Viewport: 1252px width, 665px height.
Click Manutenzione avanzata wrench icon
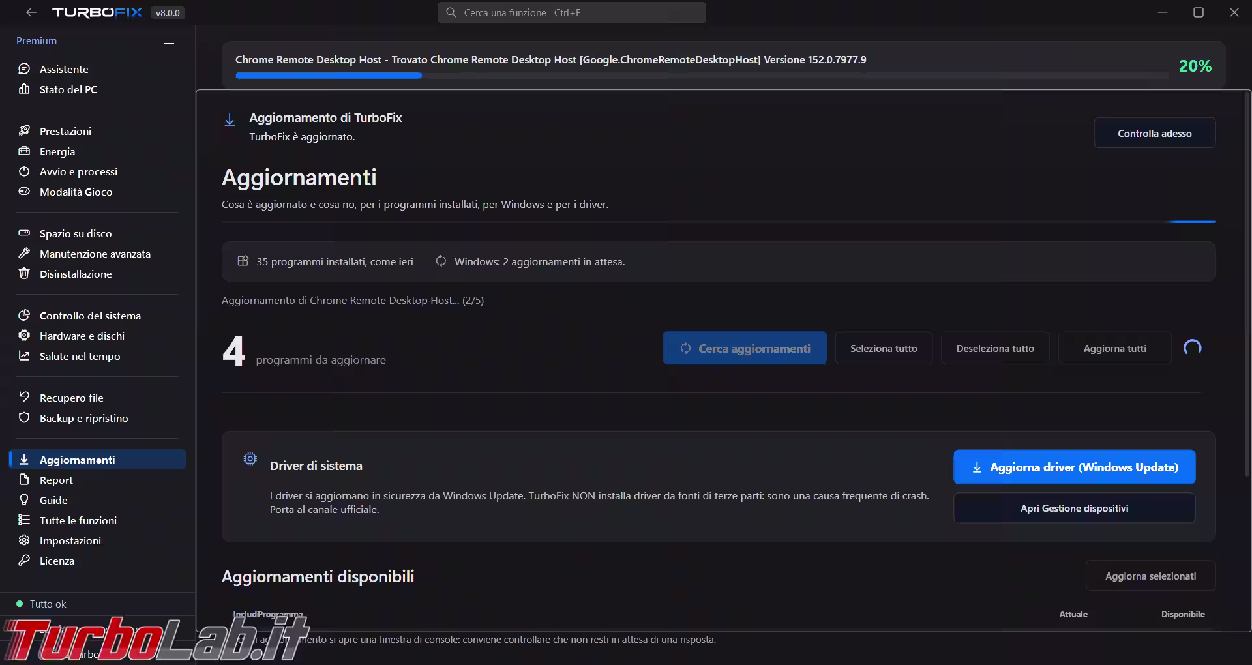pos(24,254)
